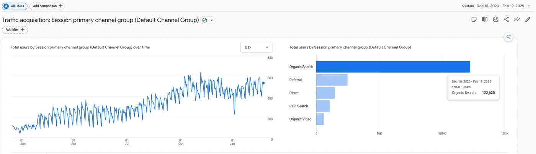
Task: Click the Paid Search channel label
Action: click(299, 106)
